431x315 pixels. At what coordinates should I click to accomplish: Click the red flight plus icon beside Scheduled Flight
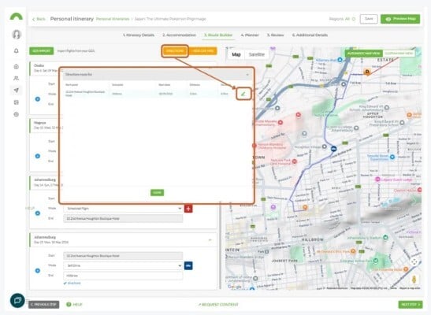pyautogui.click(x=188, y=209)
